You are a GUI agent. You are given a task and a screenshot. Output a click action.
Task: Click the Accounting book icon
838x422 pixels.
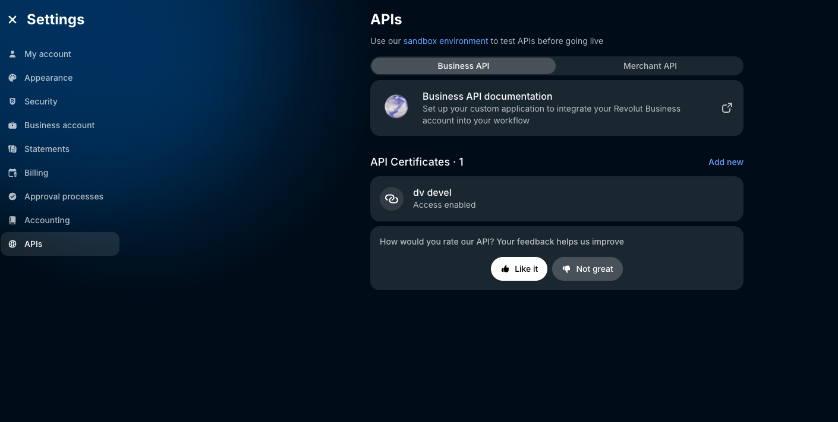(12, 220)
